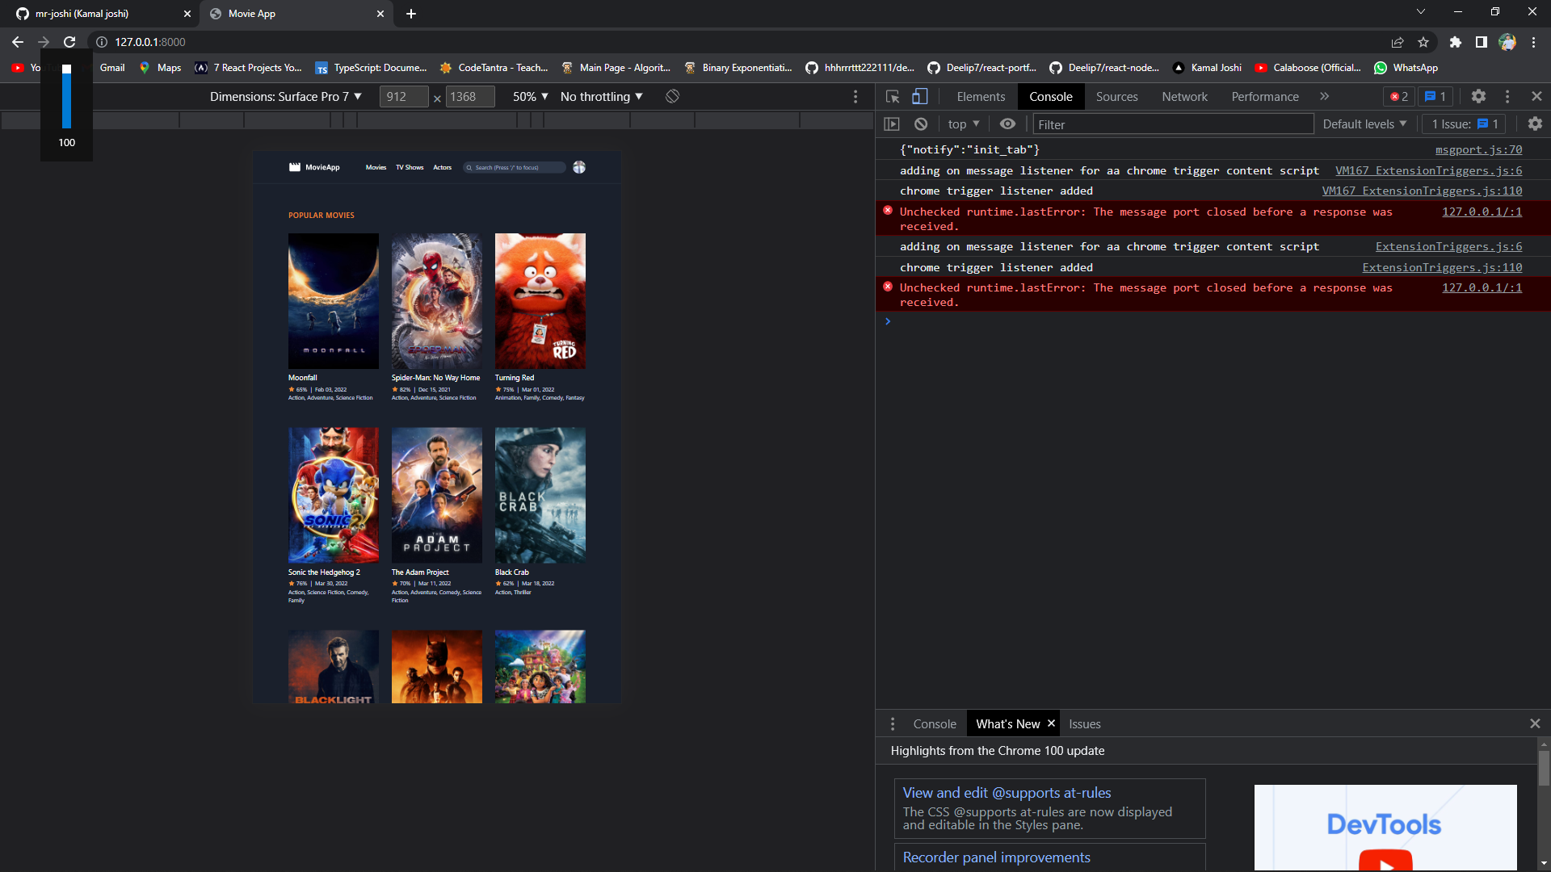This screenshot has width=1551, height=872.
Task: Click inside the console Filter input
Action: pos(1171,124)
